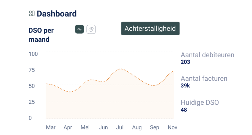Image resolution: width=252 pixels, height=135 pixels.
Task: Click the Mar label on x-axis
Action: click(51, 127)
